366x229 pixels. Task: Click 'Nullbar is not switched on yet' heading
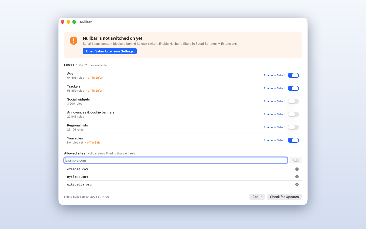point(113,38)
